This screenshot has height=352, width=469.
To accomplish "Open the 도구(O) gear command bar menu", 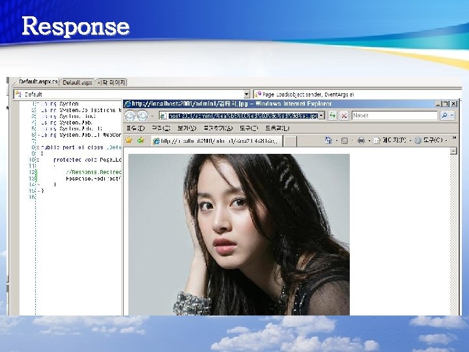I will tap(429, 140).
